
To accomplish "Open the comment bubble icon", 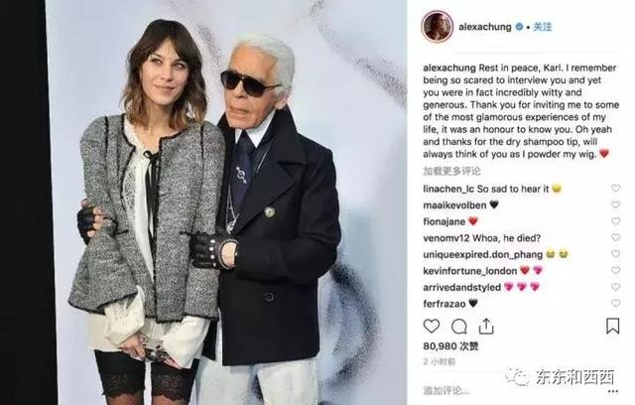I will coord(458,327).
